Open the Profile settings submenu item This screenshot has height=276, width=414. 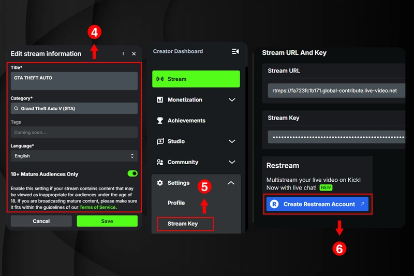pos(176,203)
